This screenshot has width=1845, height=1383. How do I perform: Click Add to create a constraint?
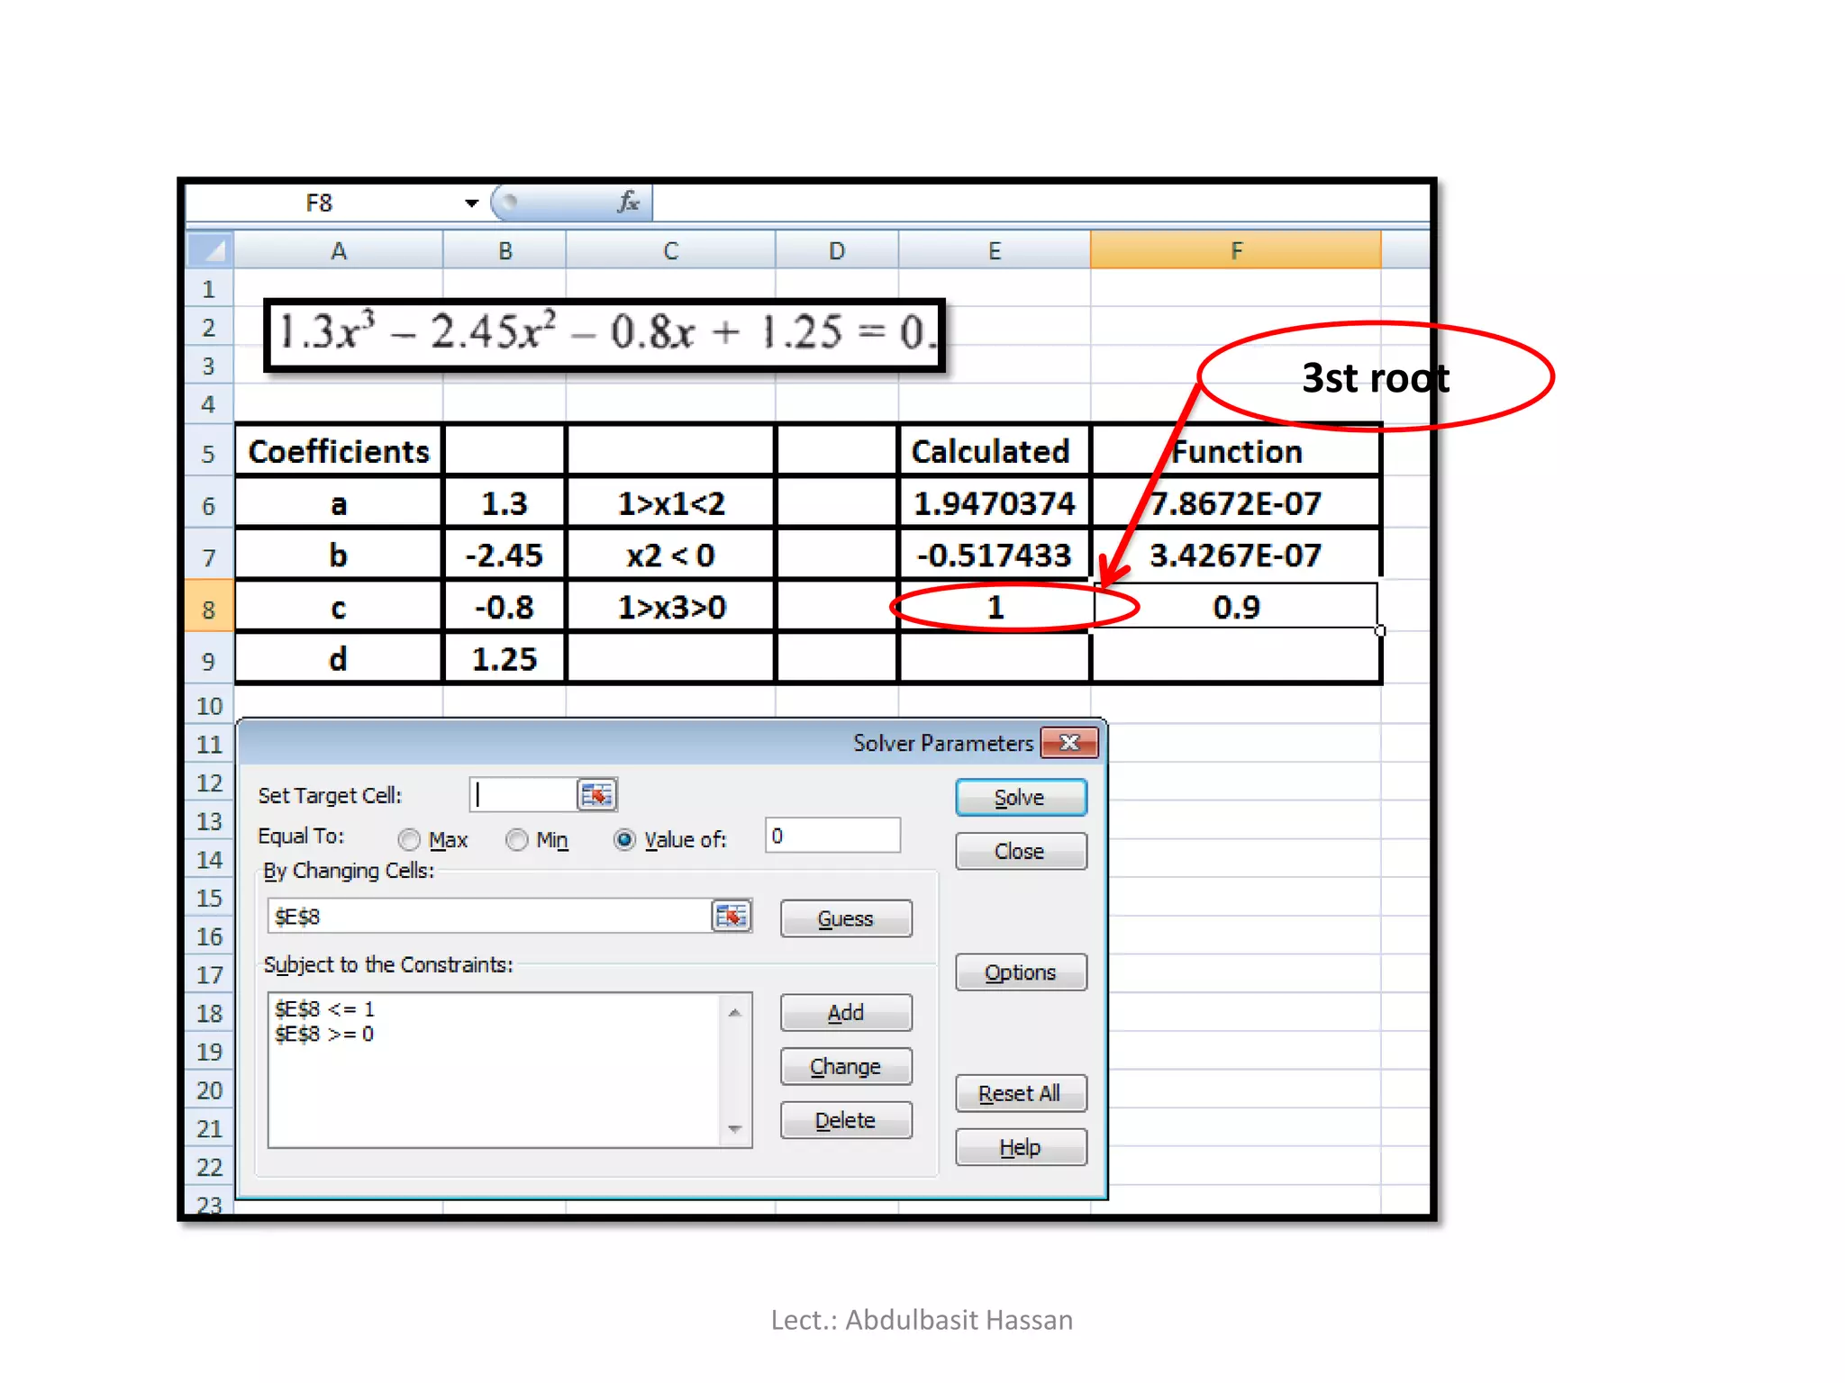(x=845, y=1013)
